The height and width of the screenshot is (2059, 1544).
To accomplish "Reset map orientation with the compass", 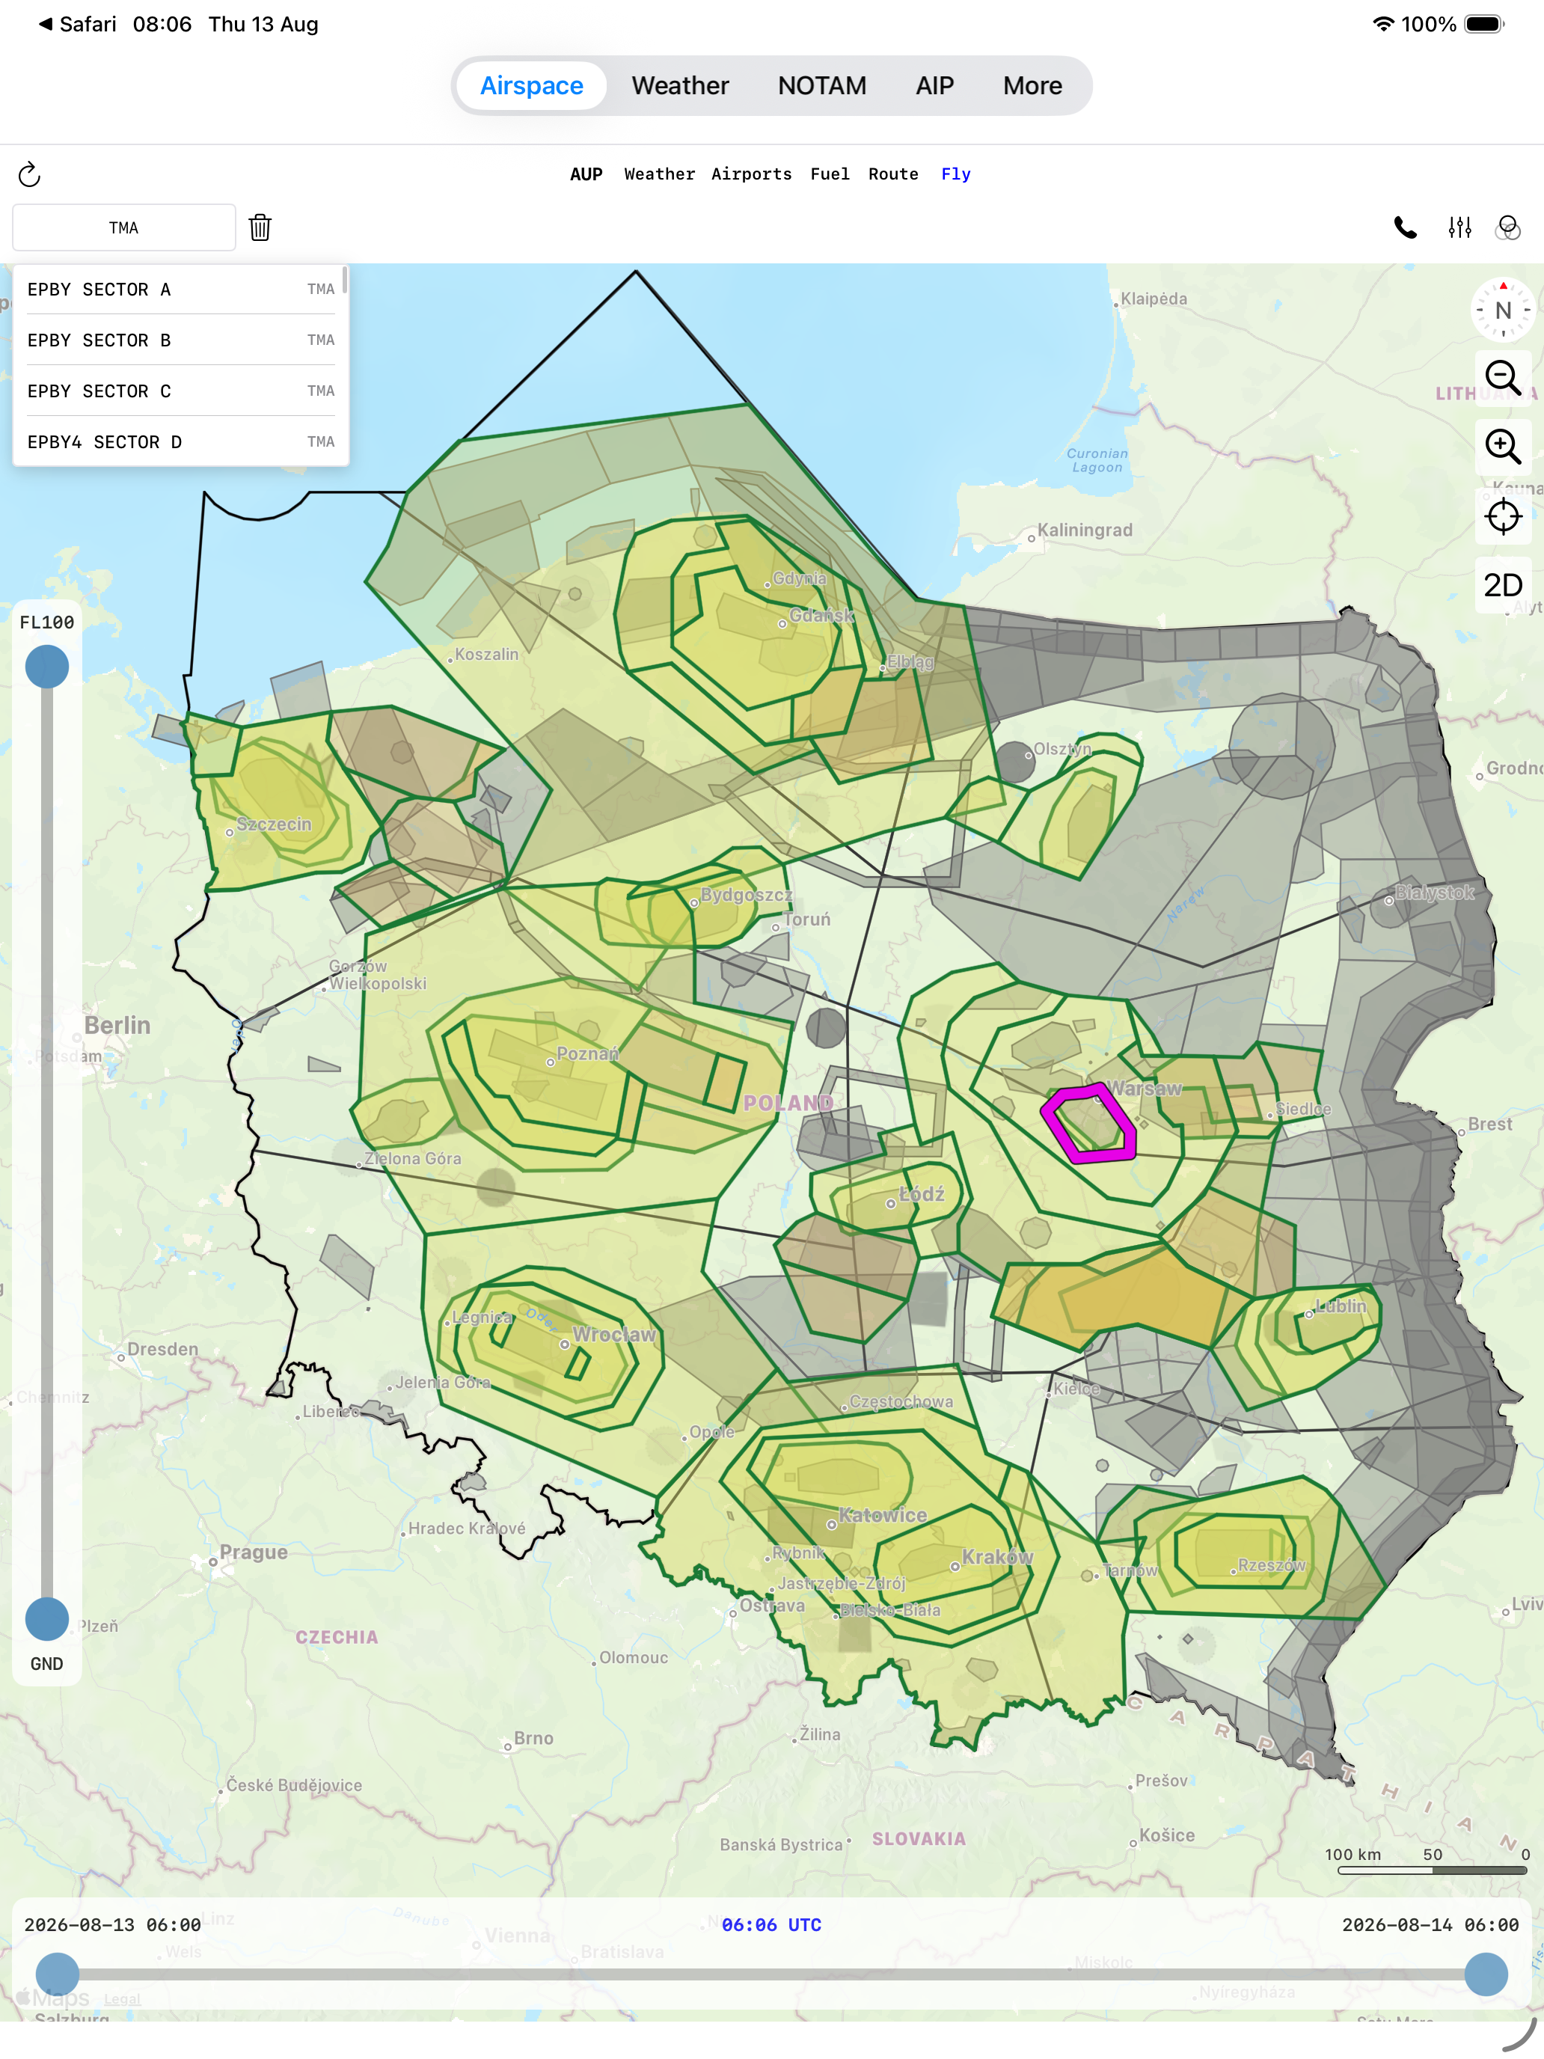I will tap(1503, 310).
